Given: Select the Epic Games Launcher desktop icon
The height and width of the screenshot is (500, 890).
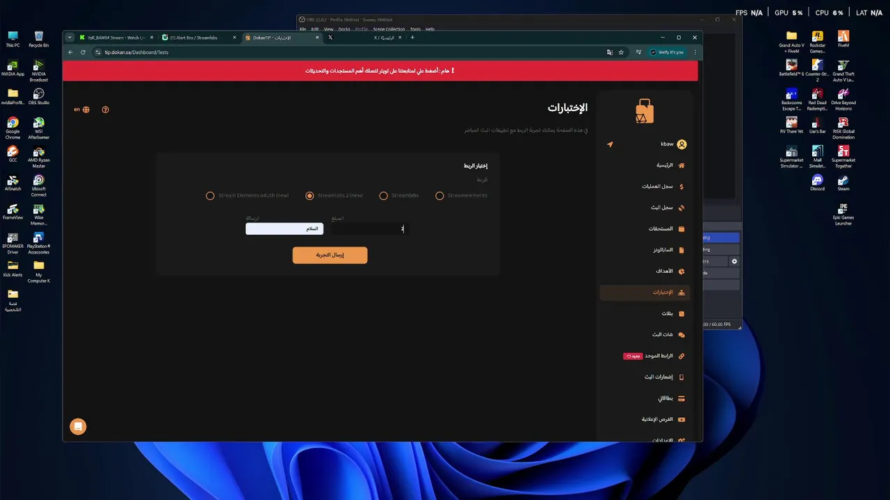Looking at the screenshot, I should pyautogui.click(x=843, y=215).
